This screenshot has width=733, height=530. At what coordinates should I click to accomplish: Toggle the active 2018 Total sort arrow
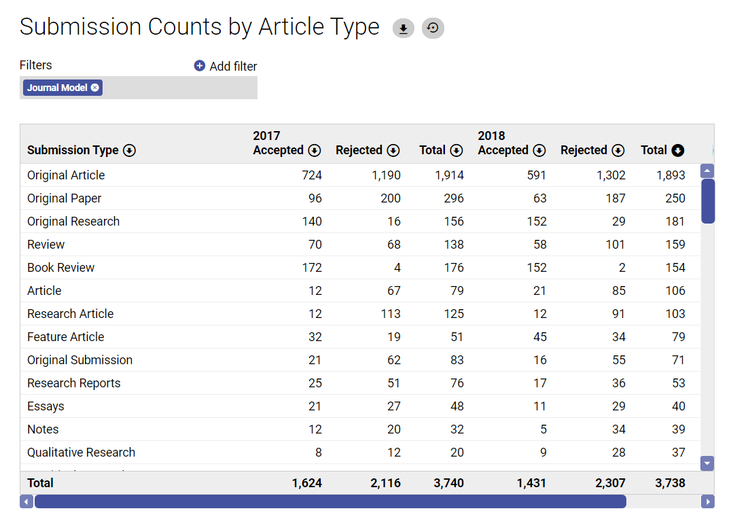pyautogui.click(x=677, y=151)
